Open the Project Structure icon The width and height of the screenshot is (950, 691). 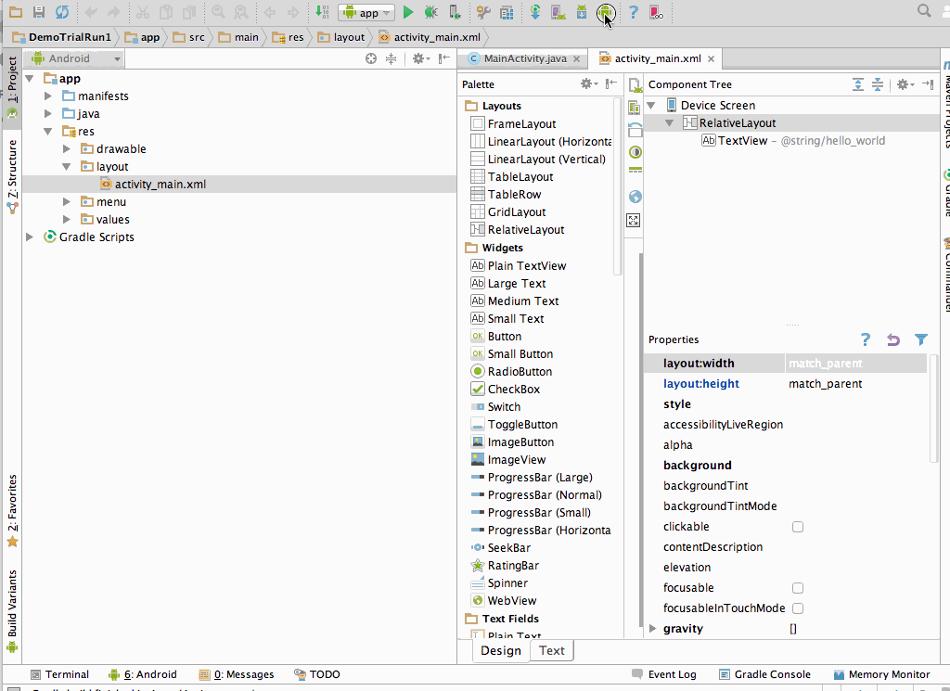[507, 11]
